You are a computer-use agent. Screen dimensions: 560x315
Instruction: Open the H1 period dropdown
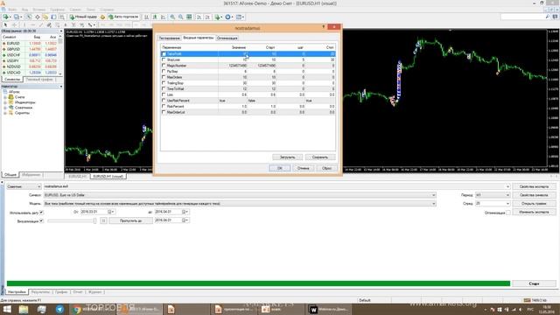point(507,195)
